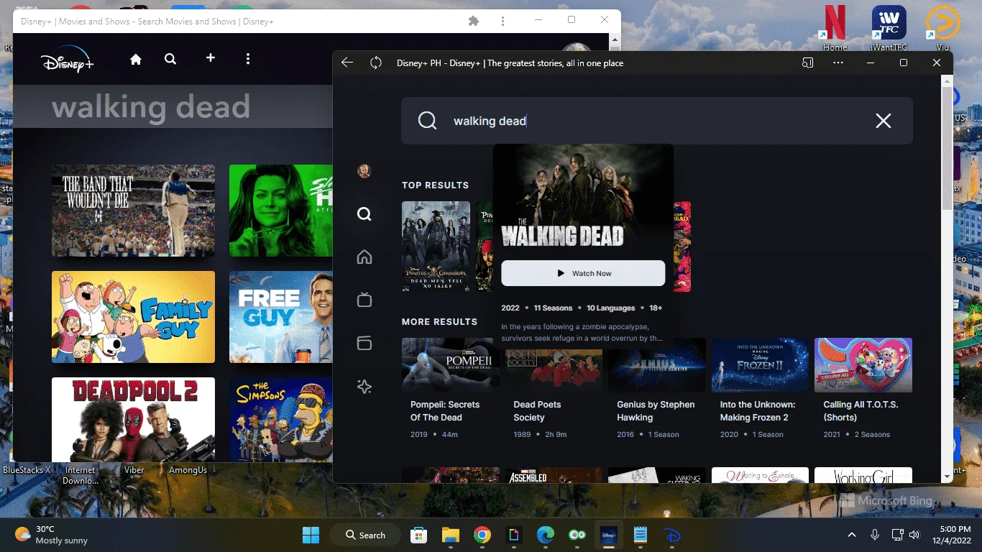Click the 'walking dead' search field in the left window

click(173, 107)
